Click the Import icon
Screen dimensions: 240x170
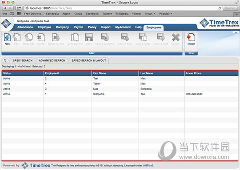(191, 37)
